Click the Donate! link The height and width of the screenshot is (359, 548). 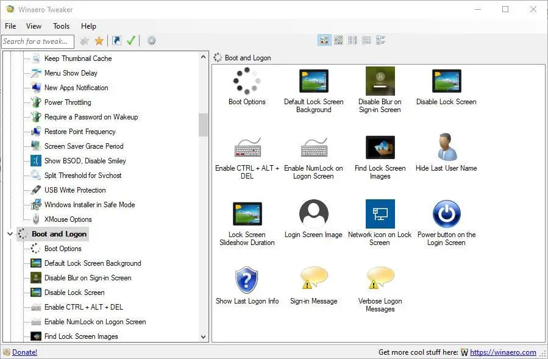tap(24, 352)
